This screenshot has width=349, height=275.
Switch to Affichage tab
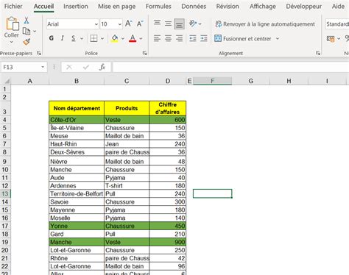tap(263, 6)
